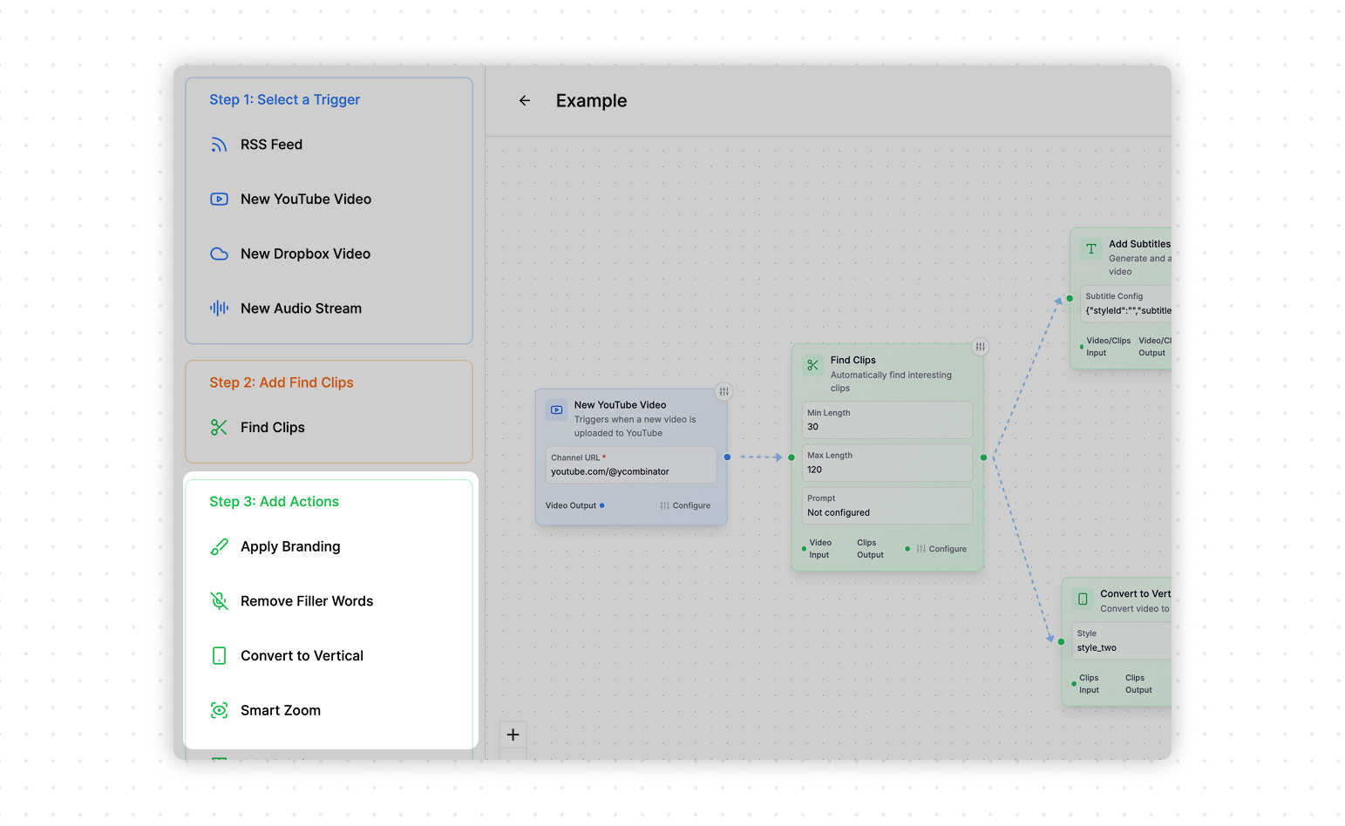This screenshot has height=826, width=1345.
Task: Click the Prompt field Not configured
Action: (887, 506)
